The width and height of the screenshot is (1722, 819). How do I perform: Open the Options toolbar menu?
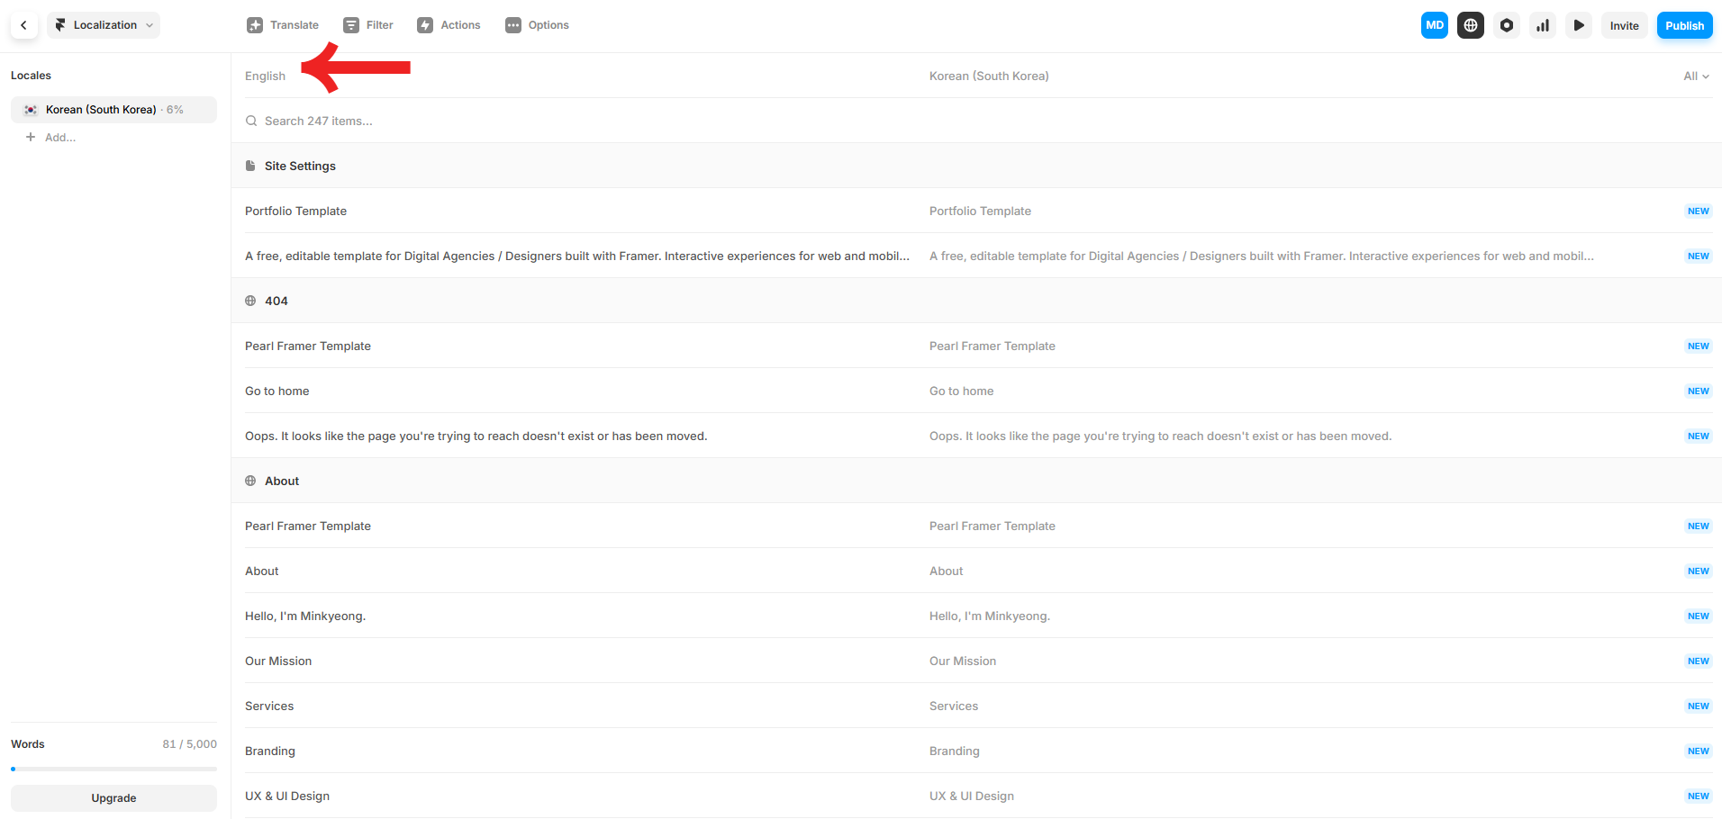pos(537,25)
